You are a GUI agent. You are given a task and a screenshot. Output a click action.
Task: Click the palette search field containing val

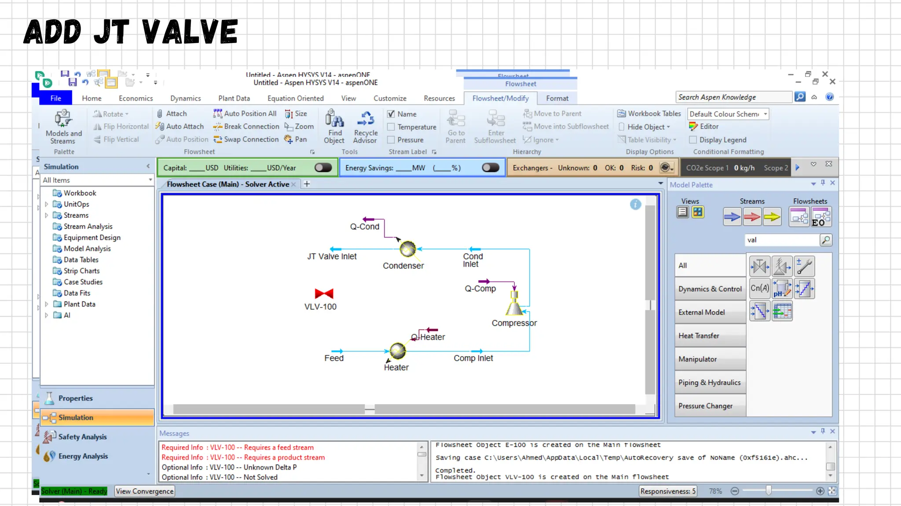point(782,240)
